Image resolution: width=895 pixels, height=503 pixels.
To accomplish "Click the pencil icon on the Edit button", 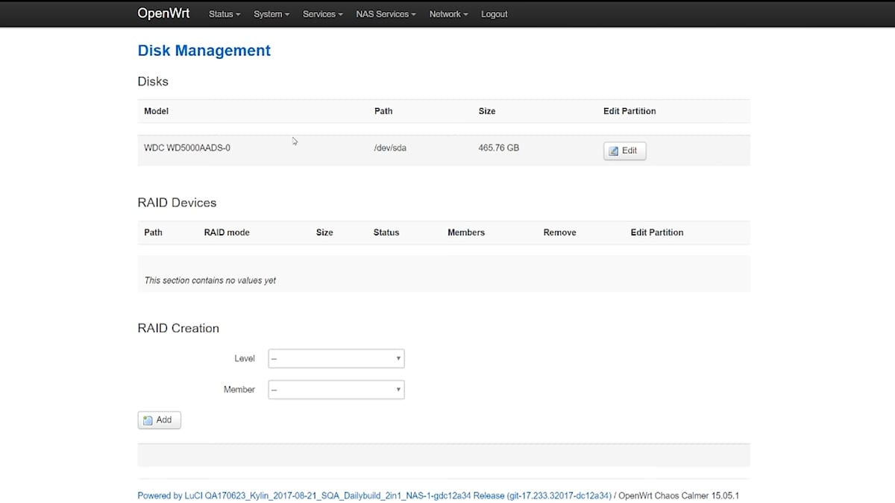I will [614, 151].
